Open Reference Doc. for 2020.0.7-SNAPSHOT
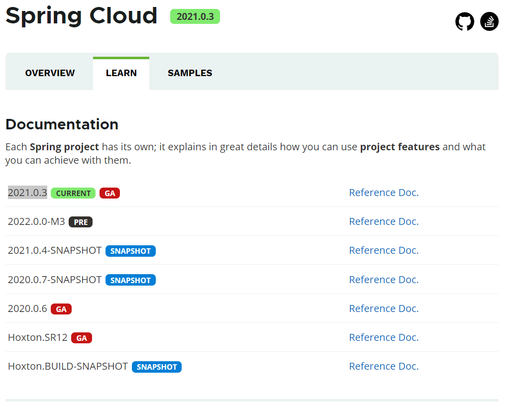 pyautogui.click(x=384, y=280)
